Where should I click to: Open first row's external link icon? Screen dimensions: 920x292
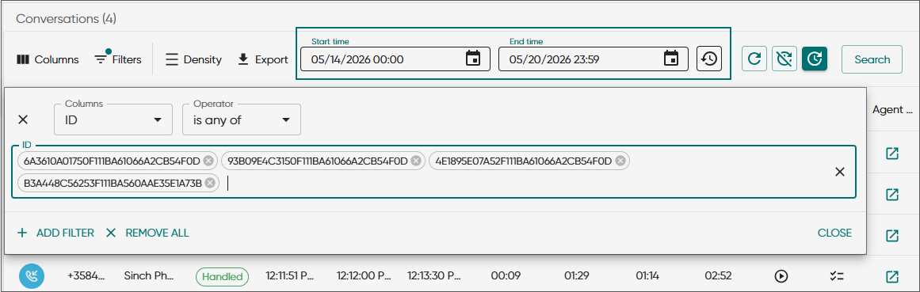pyautogui.click(x=891, y=154)
